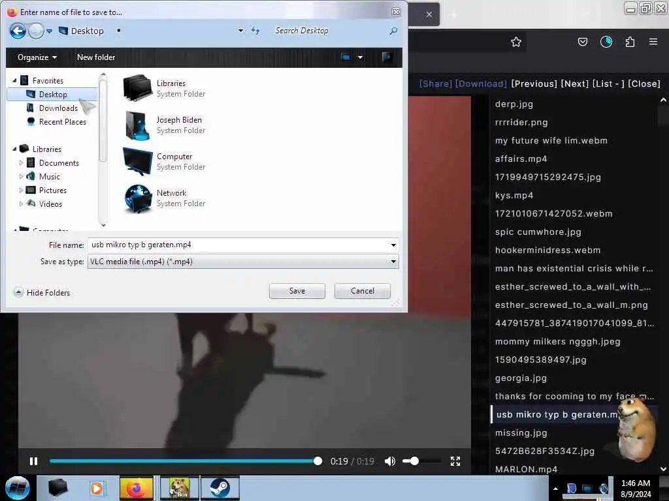The width and height of the screenshot is (669, 501).
Task: Open affairs.mp4 from file list
Action: coord(521,159)
